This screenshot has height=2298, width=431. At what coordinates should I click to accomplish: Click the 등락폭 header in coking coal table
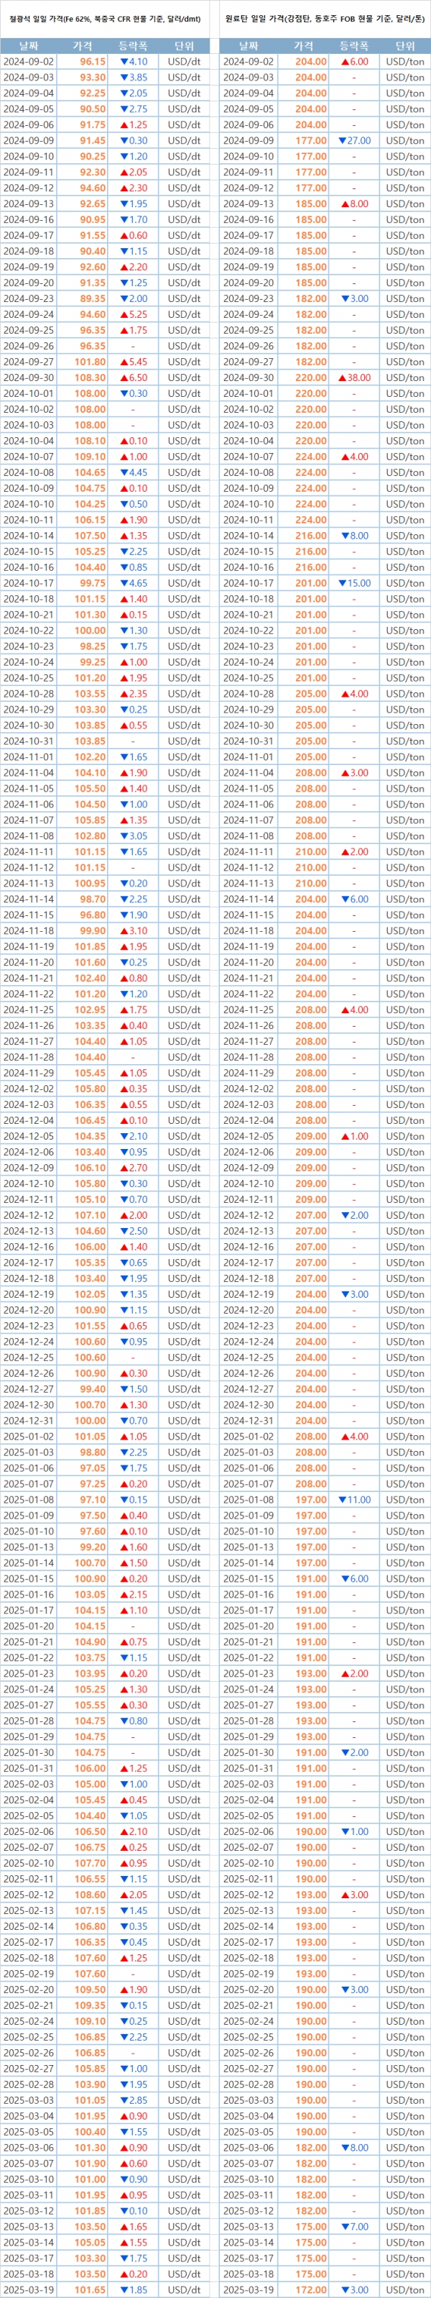[353, 45]
